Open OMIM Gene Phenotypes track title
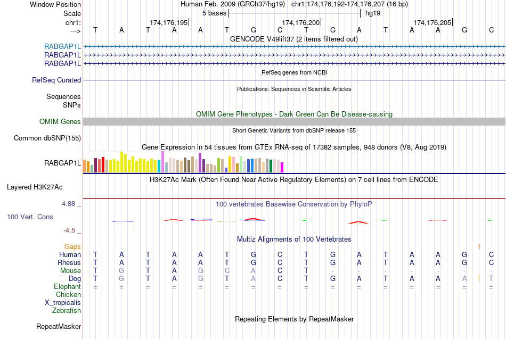This screenshot has width=506, height=339. coord(294,114)
